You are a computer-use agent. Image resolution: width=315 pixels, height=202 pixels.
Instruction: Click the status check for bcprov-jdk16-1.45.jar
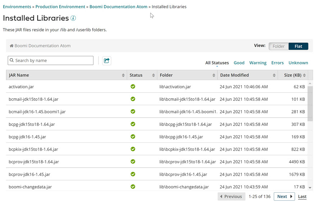(133, 174)
